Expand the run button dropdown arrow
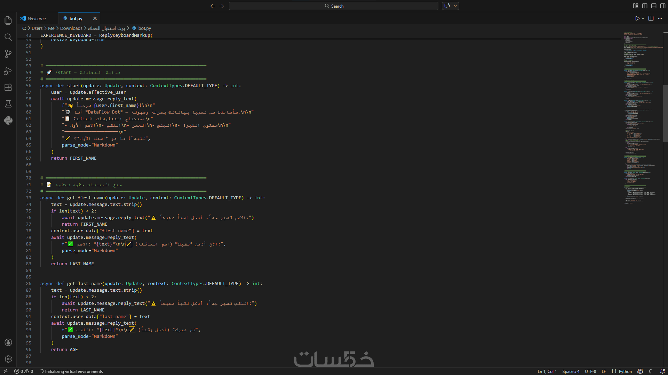 [x=643, y=18]
